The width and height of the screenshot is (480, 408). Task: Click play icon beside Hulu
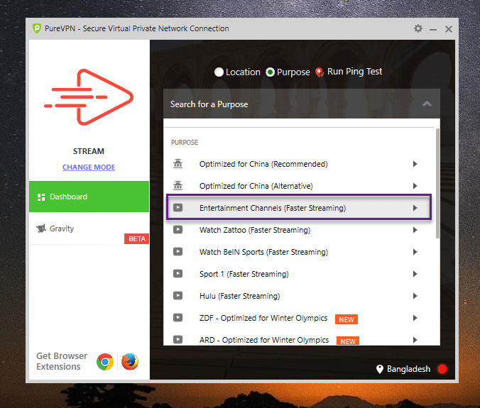[178, 295]
